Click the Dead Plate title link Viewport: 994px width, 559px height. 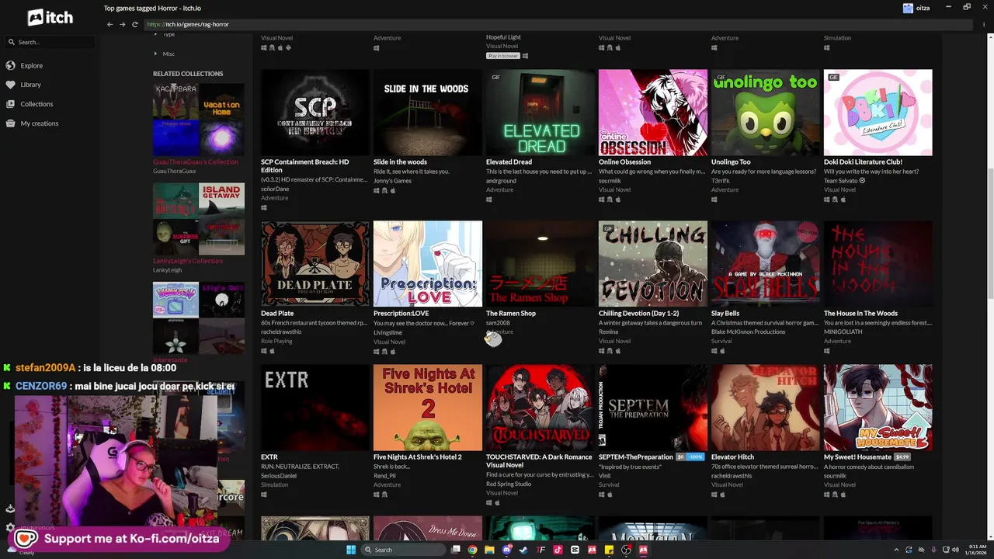click(277, 313)
